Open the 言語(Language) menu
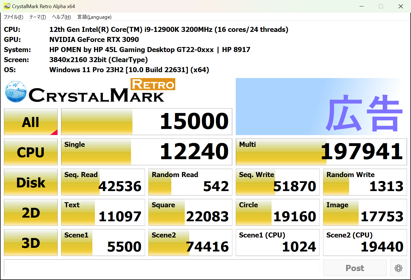Screen dimensions: 411x280 coord(94,17)
